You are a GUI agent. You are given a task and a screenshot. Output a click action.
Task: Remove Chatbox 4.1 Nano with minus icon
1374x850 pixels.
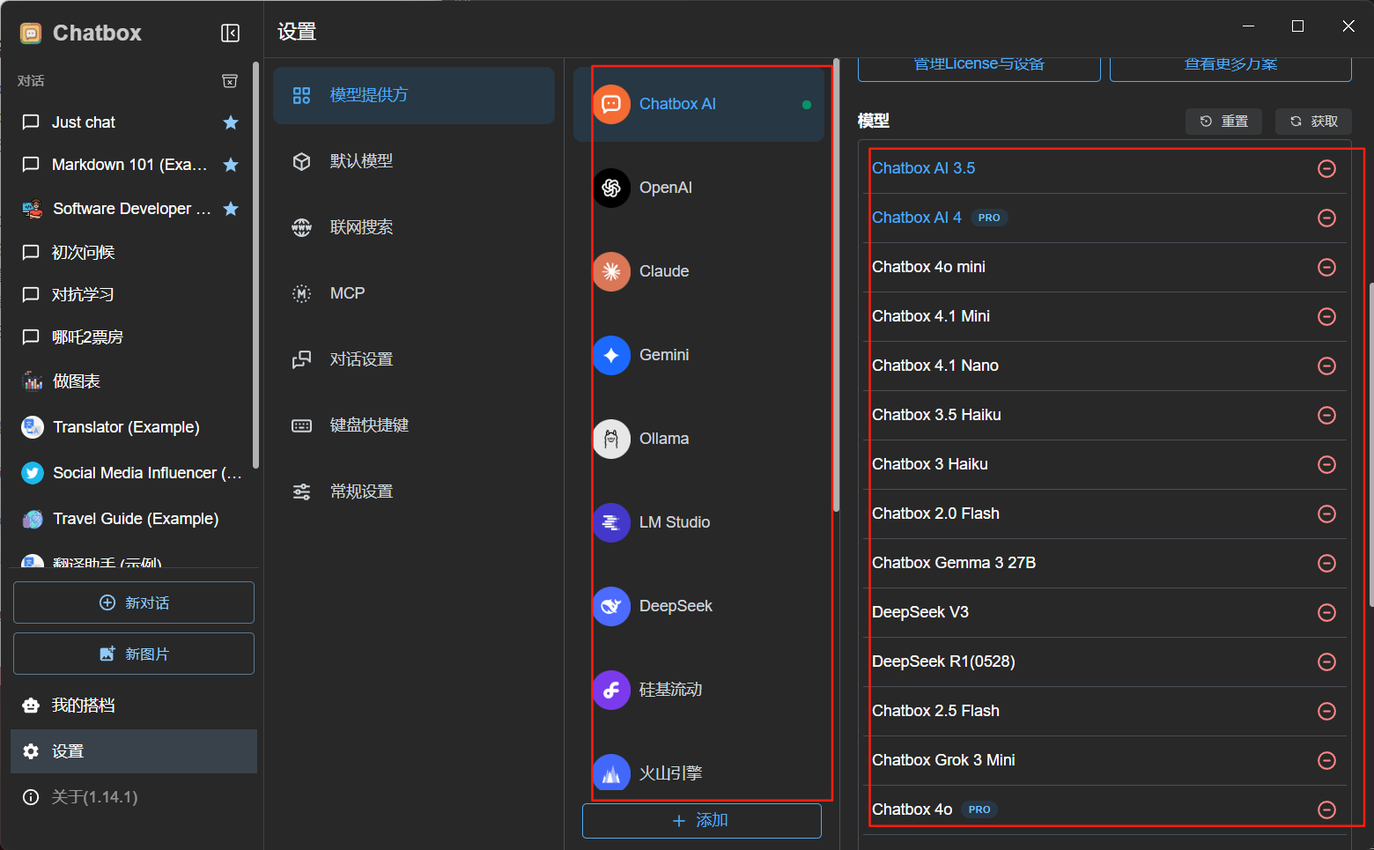click(1326, 366)
